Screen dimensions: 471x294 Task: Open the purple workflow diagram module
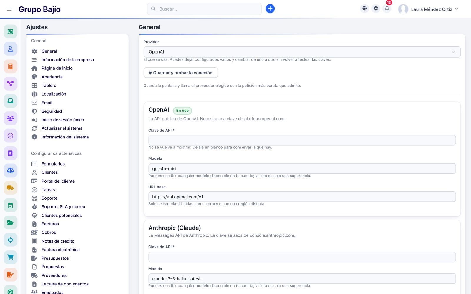[x=10, y=83]
